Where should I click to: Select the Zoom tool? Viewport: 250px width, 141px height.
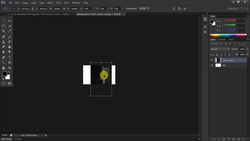pyautogui.click(x=9, y=68)
